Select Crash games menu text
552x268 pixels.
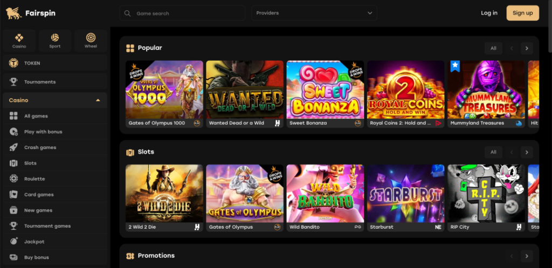(40, 147)
